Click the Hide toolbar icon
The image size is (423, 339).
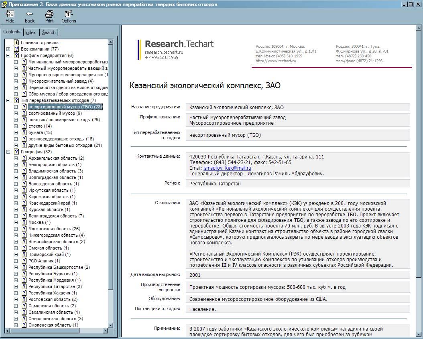(10, 16)
